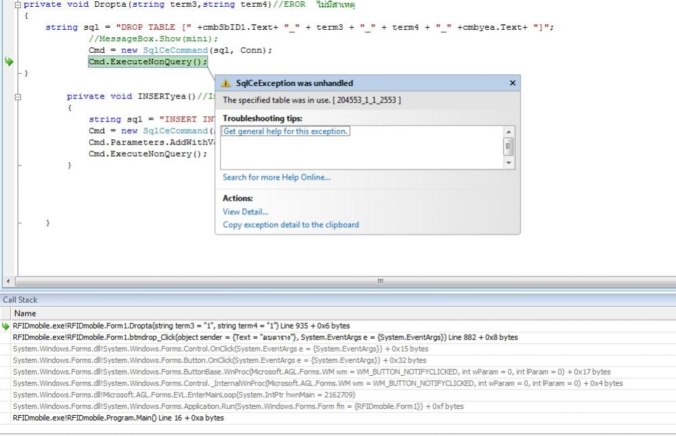Click Cmd.ExecuteNonQuery(); inside INSERTyea method
The height and width of the screenshot is (436, 676).
pos(148,154)
